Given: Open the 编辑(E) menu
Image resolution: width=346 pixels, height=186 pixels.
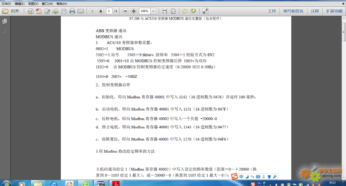Looking at the screenshot, I should pyautogui.click(x=19, y=4).
